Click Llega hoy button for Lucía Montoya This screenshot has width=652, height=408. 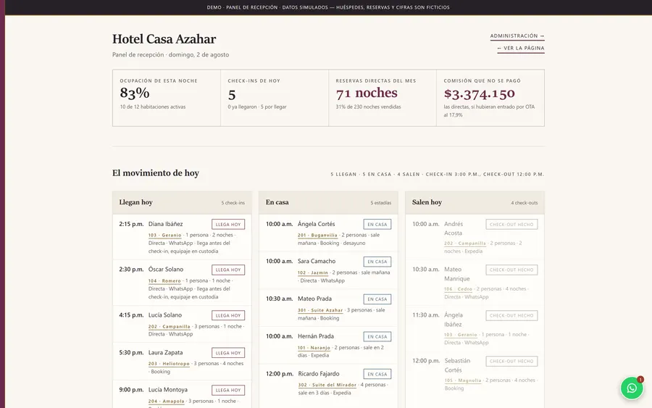tap(228, 390)
